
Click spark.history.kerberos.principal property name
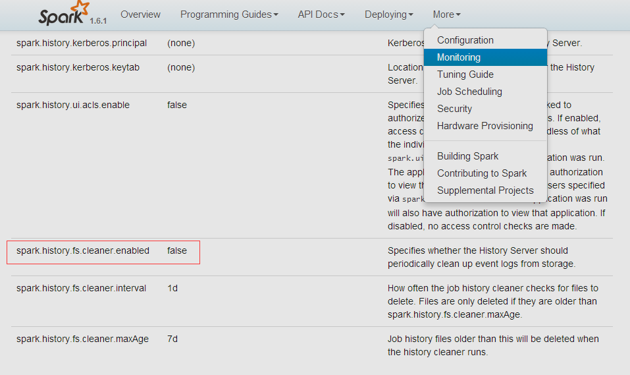tap(82, 43)
